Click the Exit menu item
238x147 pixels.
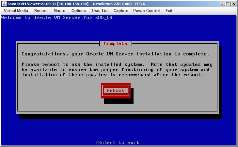coord(169,11)
